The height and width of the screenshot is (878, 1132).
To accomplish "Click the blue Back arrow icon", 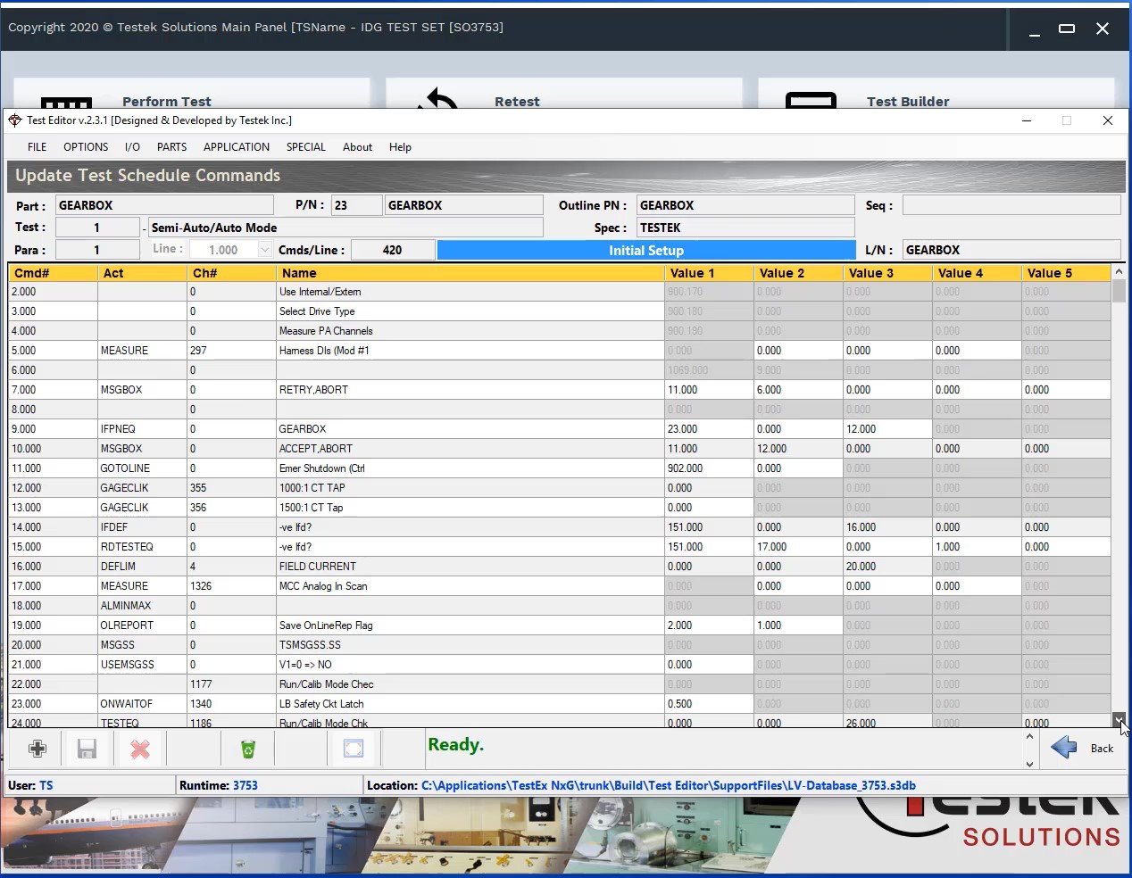I will point(1064,748).
